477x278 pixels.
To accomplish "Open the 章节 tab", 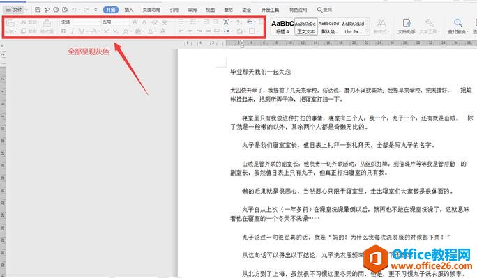I will (x=228, y=10).
